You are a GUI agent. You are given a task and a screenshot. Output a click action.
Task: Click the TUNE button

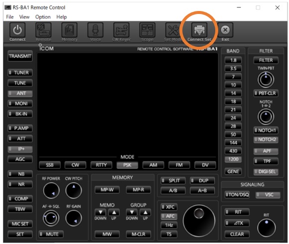(20, 83)
